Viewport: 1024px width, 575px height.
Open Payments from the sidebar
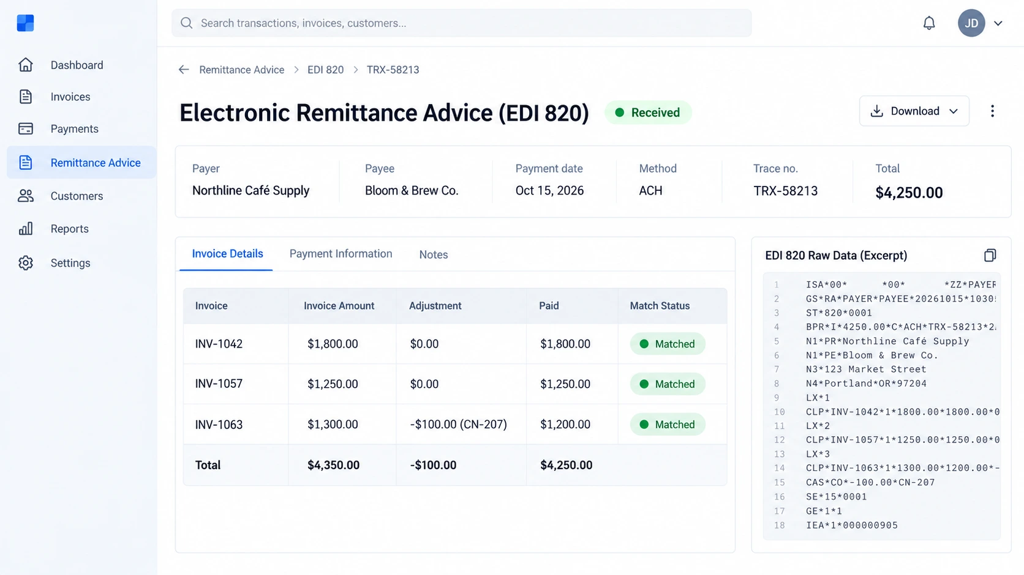(x=75, y=128)
